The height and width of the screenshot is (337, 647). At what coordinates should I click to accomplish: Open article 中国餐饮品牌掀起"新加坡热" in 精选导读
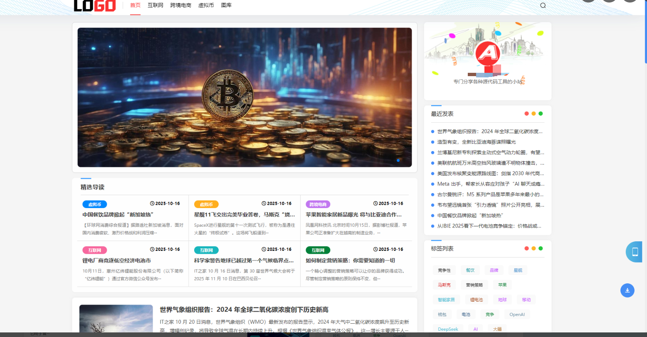[118, 215]
